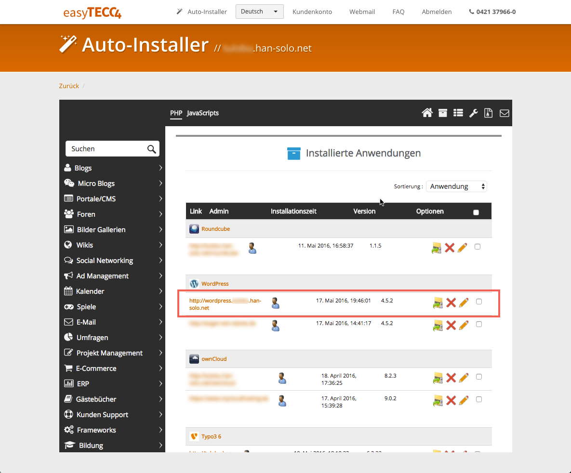The height and width of the screenshot is (473, 571).
Task: Open the Roundcube application link
Action: click(215, 229)
